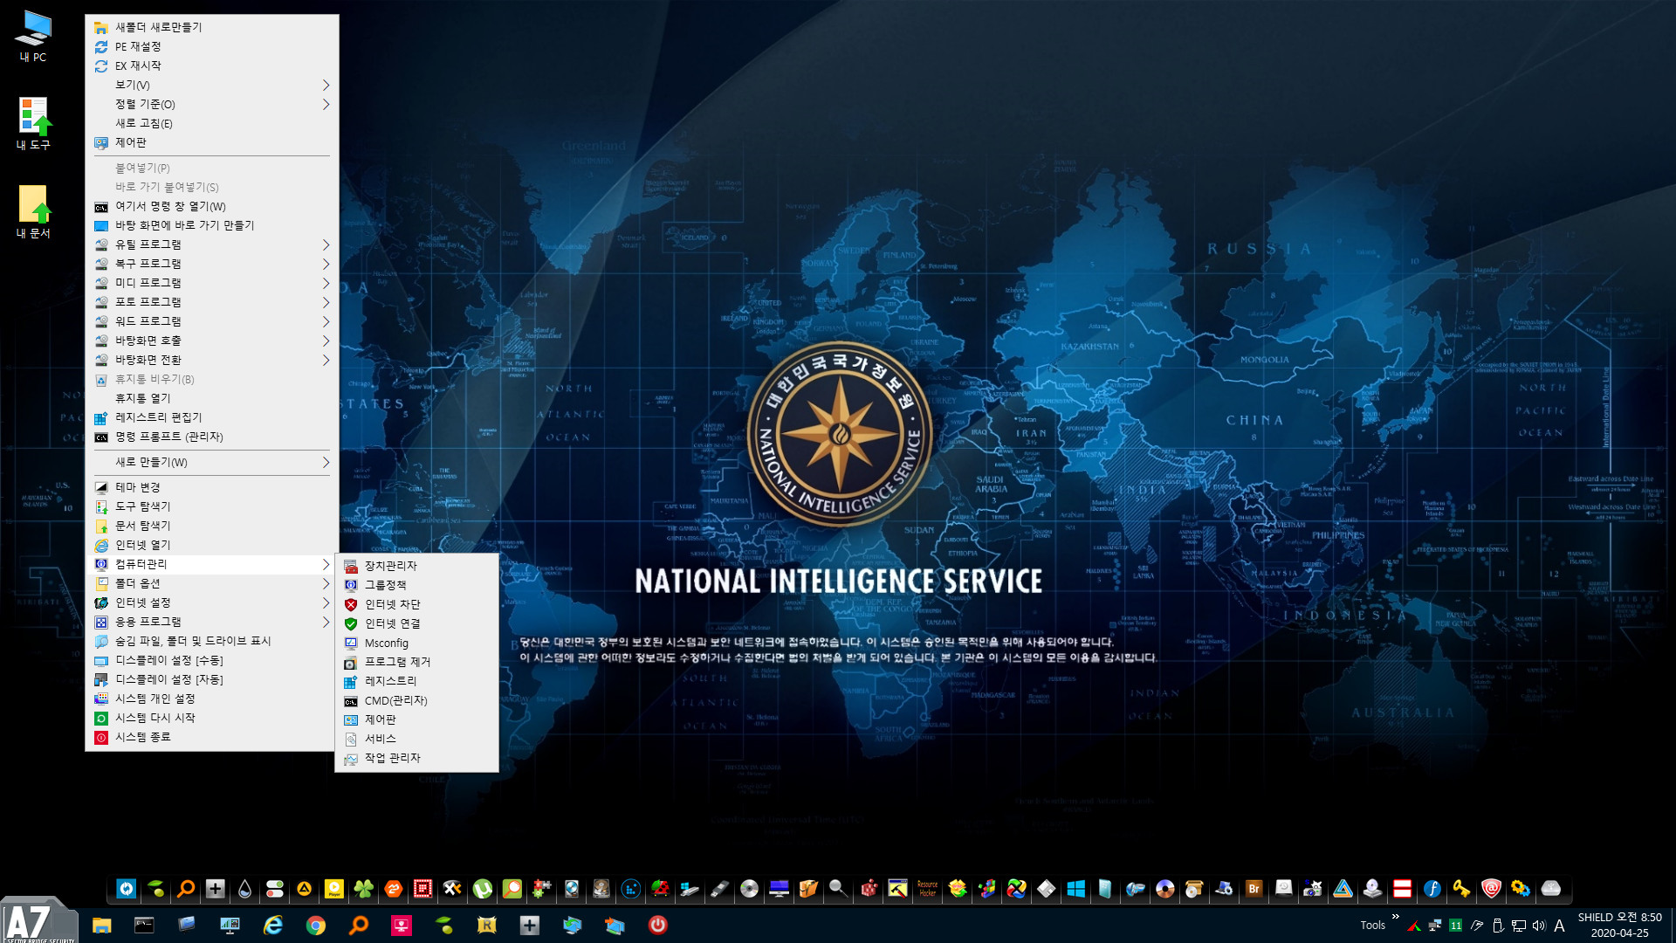Viewport: 1676px width, 943px height.
Task: Expand 복구 프로그램 submenu
Action: click(x=212, y=264)
